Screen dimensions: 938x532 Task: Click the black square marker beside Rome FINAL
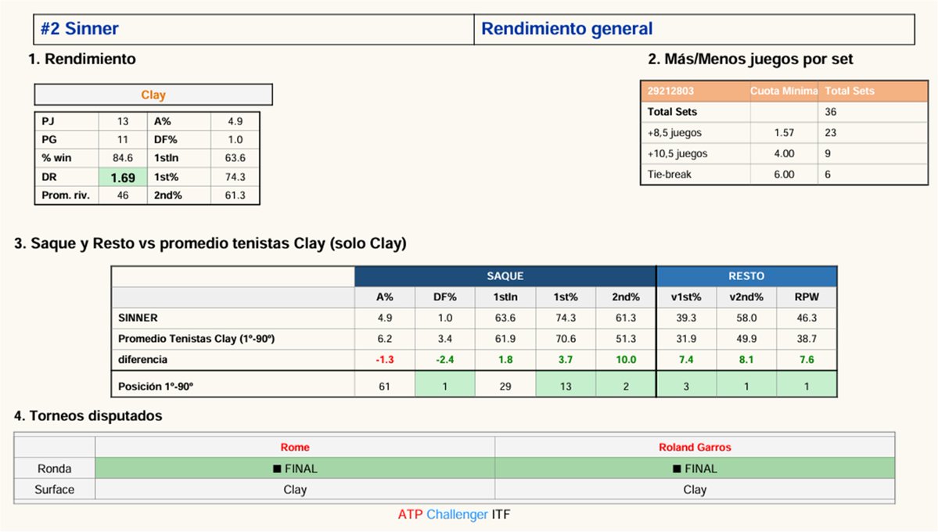(277, 468)
